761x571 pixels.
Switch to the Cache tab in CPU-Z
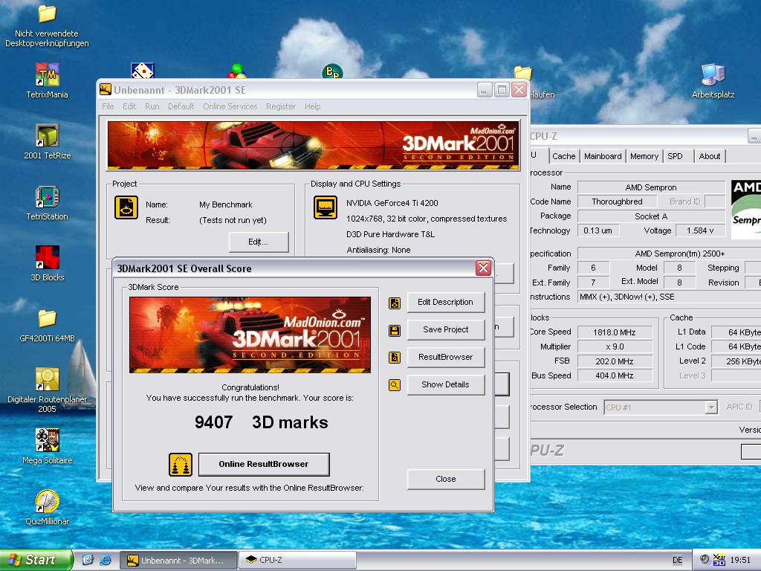click(x=563, y=156)
